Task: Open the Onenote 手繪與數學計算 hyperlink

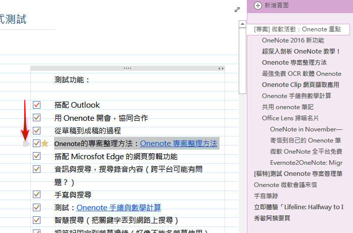Action: [x=119, y=208]
